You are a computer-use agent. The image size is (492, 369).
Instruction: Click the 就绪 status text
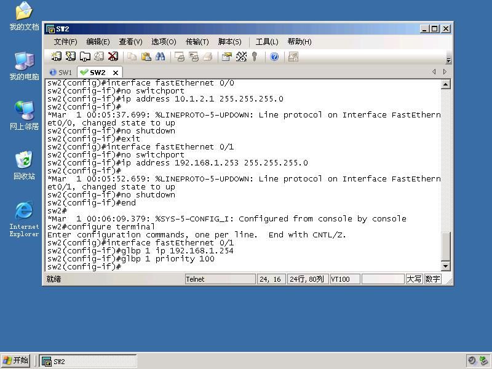[x=54, y=279]
